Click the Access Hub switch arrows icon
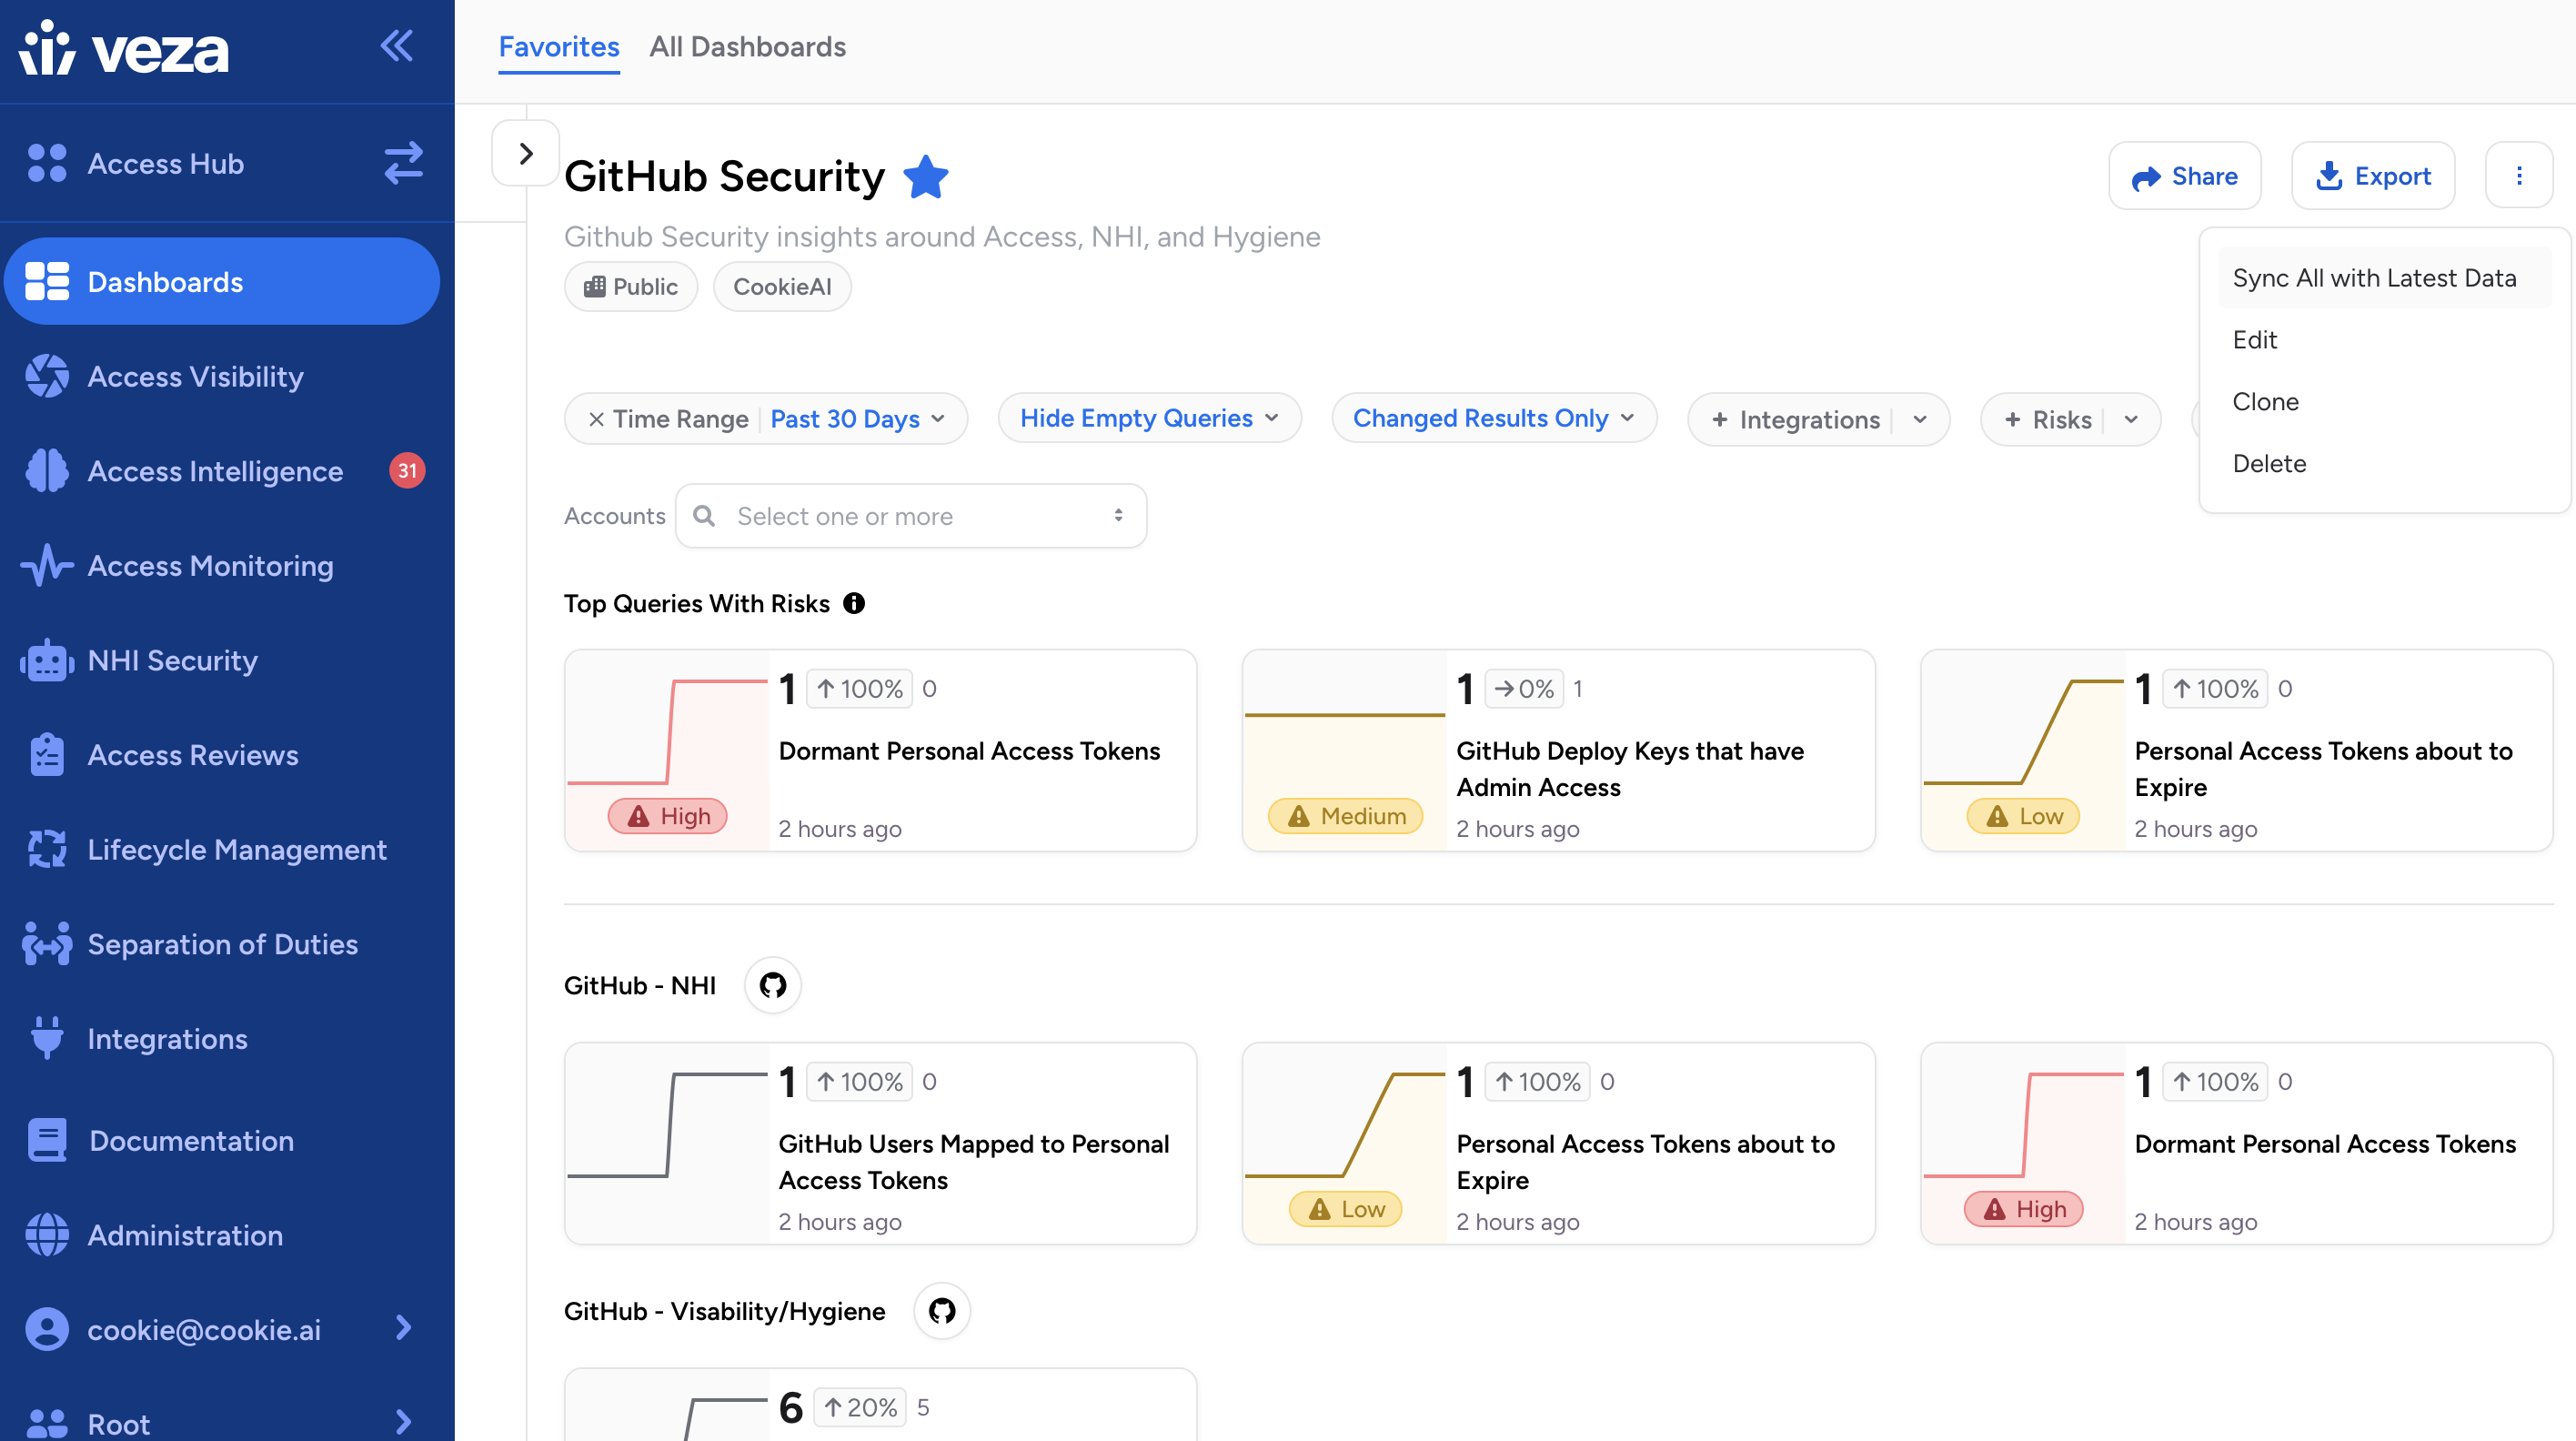Screen dimensions: 2576x1441 pyautogui.click(x=403, y=163)
